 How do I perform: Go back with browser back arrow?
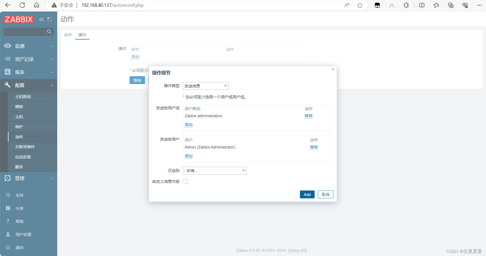tap(8, 5)
